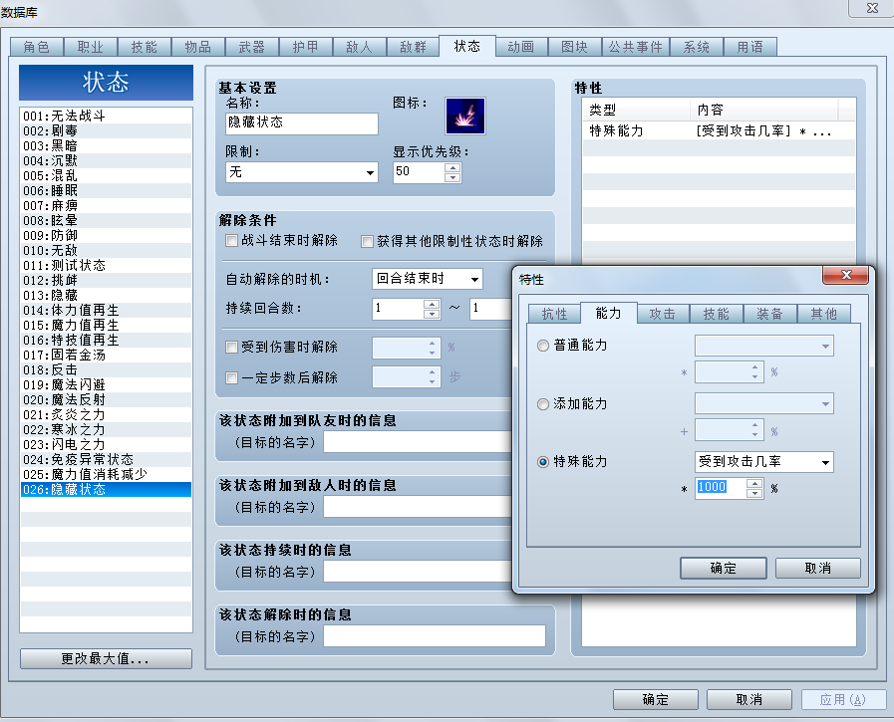Confirm the 特性 dialog with 确定

pyautogui.click(x=723, y=569)
